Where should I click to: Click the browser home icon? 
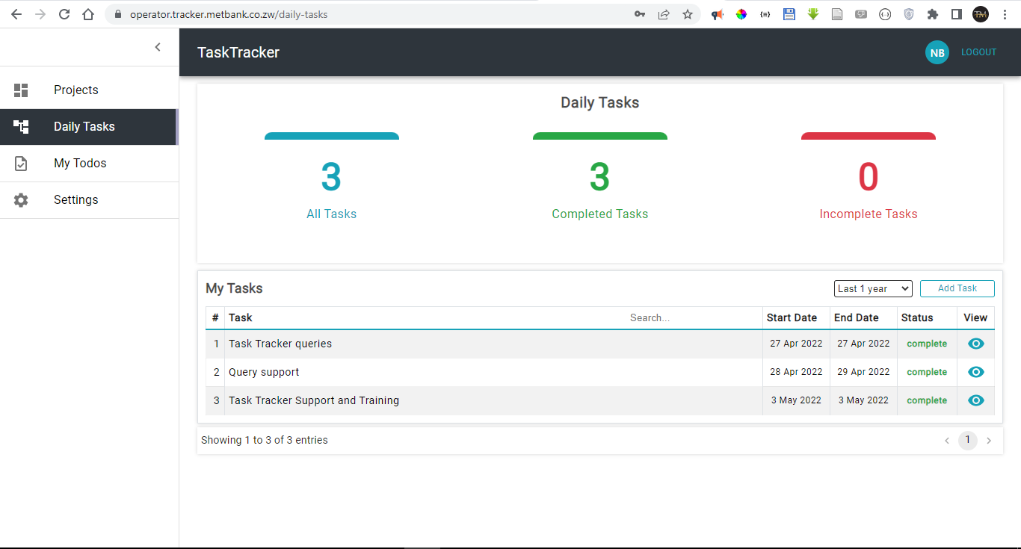coord(88,14)
